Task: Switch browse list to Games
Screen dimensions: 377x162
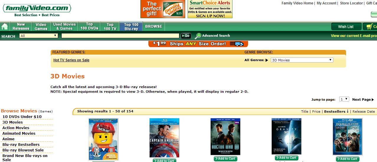Action: pyautogui.click(x=45, y=112)
